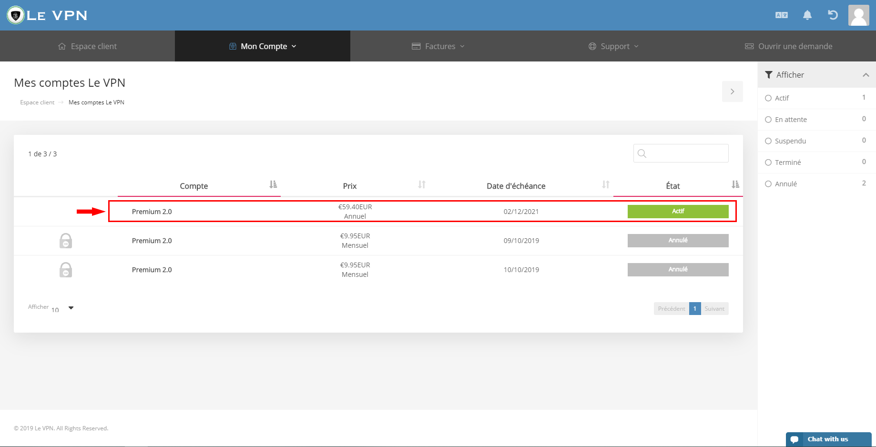The image size is (876, 447).
Task: Click the État column header
Action: pos(673,186)
